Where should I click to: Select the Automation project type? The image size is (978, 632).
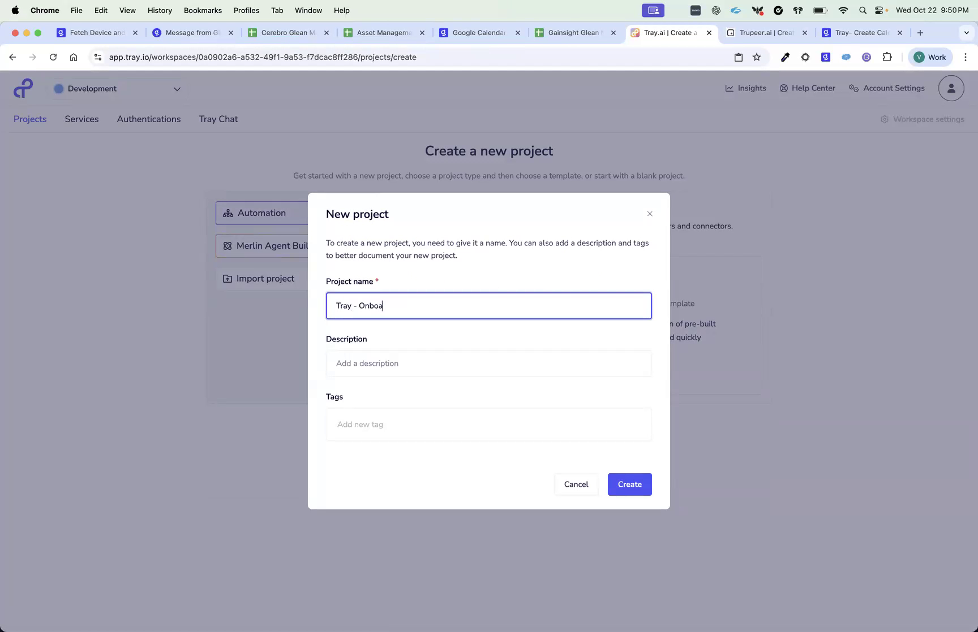[261, 213]
